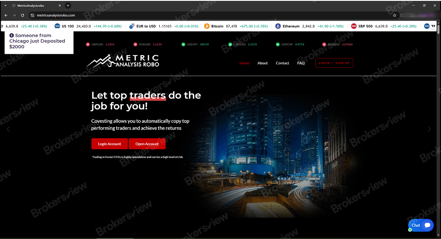Screen dimensions: 441x239
Task: Click the USDCHF quote 0.9776
Action: 300,44
